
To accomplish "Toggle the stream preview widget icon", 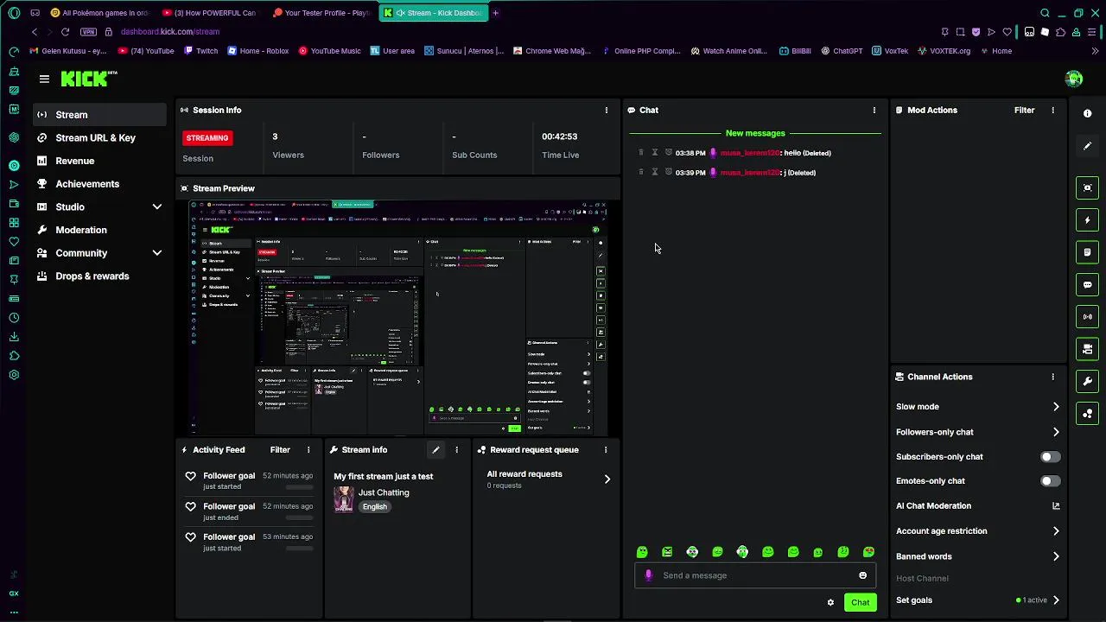I will pyautogui.click(x=1087, y=188).
